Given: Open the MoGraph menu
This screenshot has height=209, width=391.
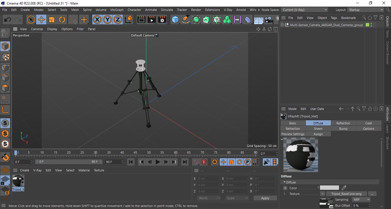Looking at the screenshot, I should coord(117,10).
